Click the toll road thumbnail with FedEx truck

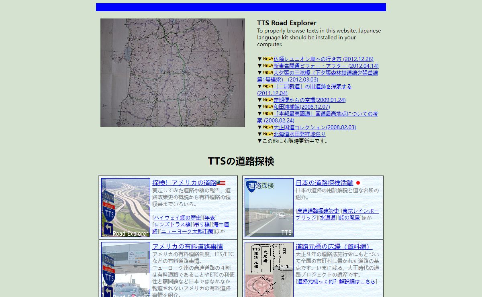click(126, 269)
